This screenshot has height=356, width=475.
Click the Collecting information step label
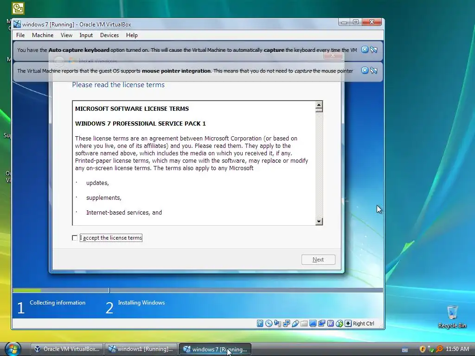(x=57, y=302)
